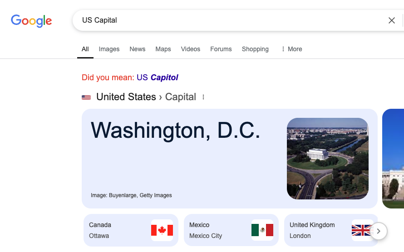Switch to the News tab
The image size is (404, 252).
coord(138,49)
